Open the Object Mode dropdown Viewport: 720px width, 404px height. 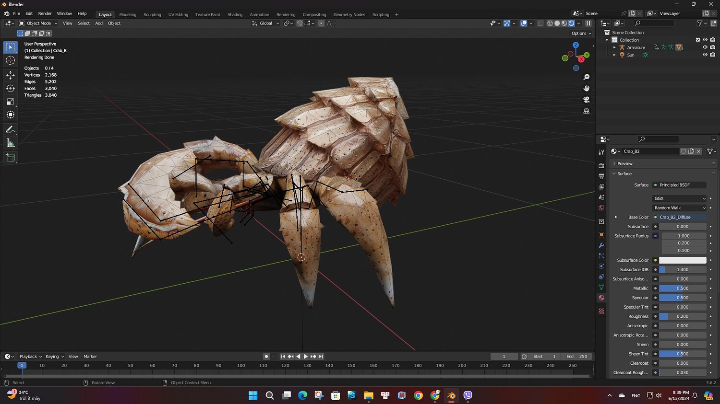pos(38,23)
